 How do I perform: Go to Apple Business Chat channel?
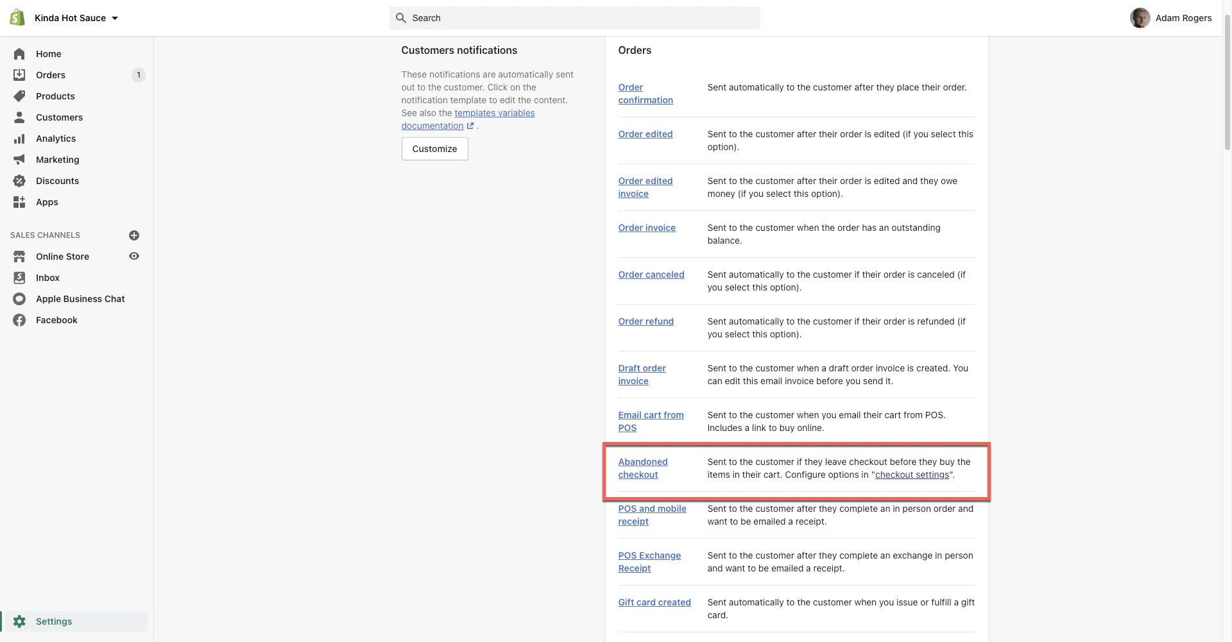coord(80,299)
